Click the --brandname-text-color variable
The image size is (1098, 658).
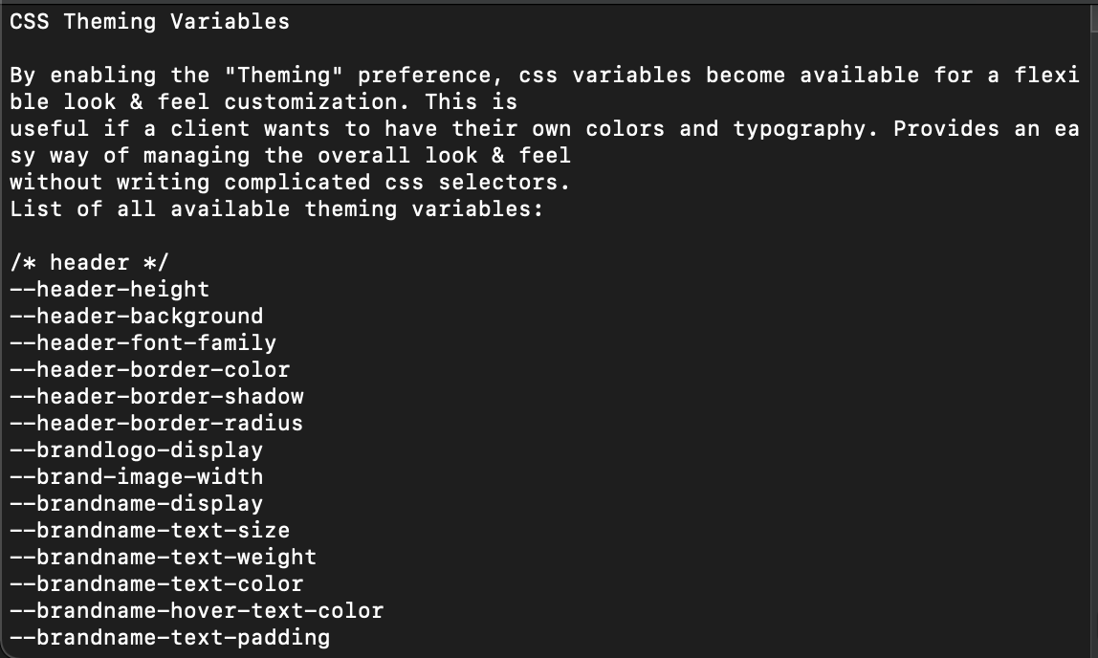156,583
